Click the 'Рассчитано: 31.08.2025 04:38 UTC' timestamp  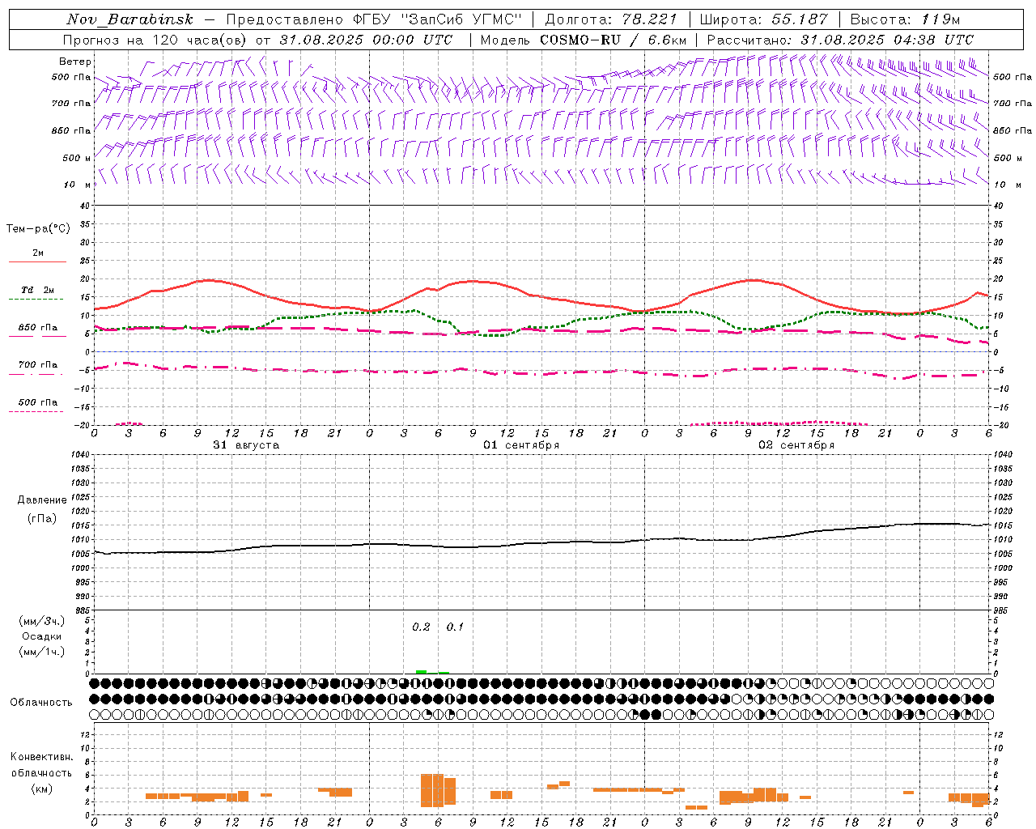(840, 40)
